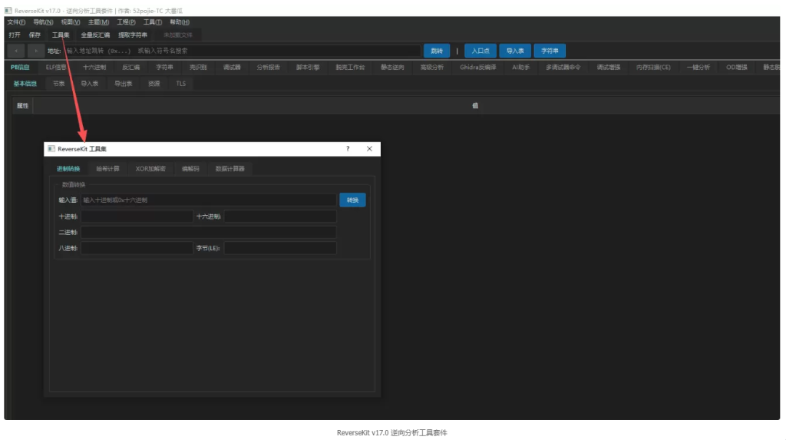
Task: Select the 编解码 tab in 工具集
Action: 190,169
